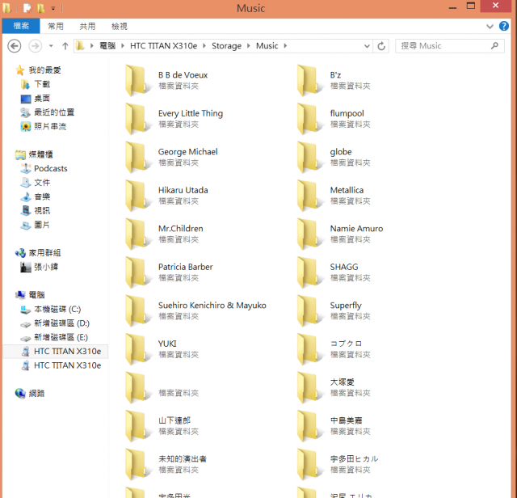
Task: Click the search magnifier icon
Action: click(x=494, y=46)
